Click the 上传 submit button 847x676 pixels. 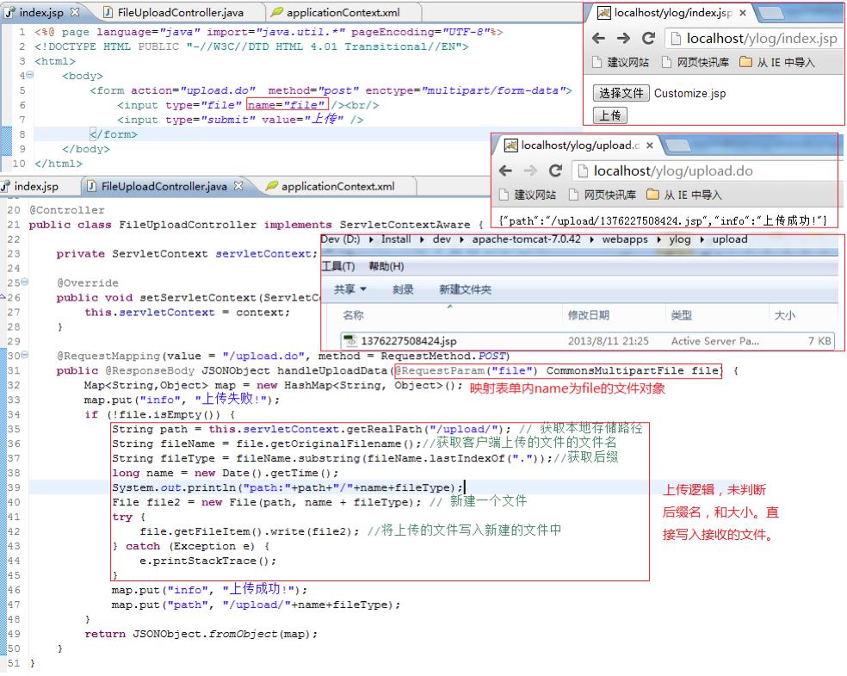(610, 115)
